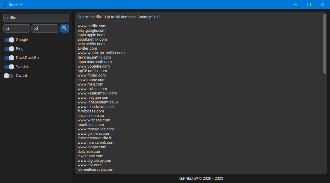This screenshot has width=330, height=183.
Task: Select the apps.apple.com line
Action: coord(91,35)
